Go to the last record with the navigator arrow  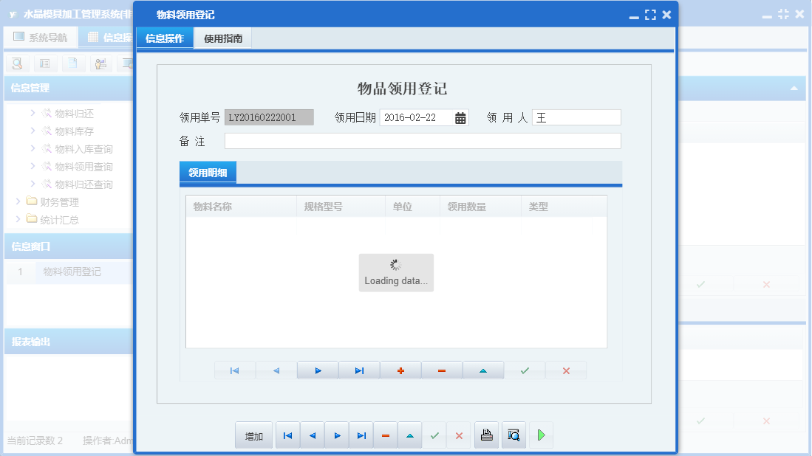coord(359,370)
